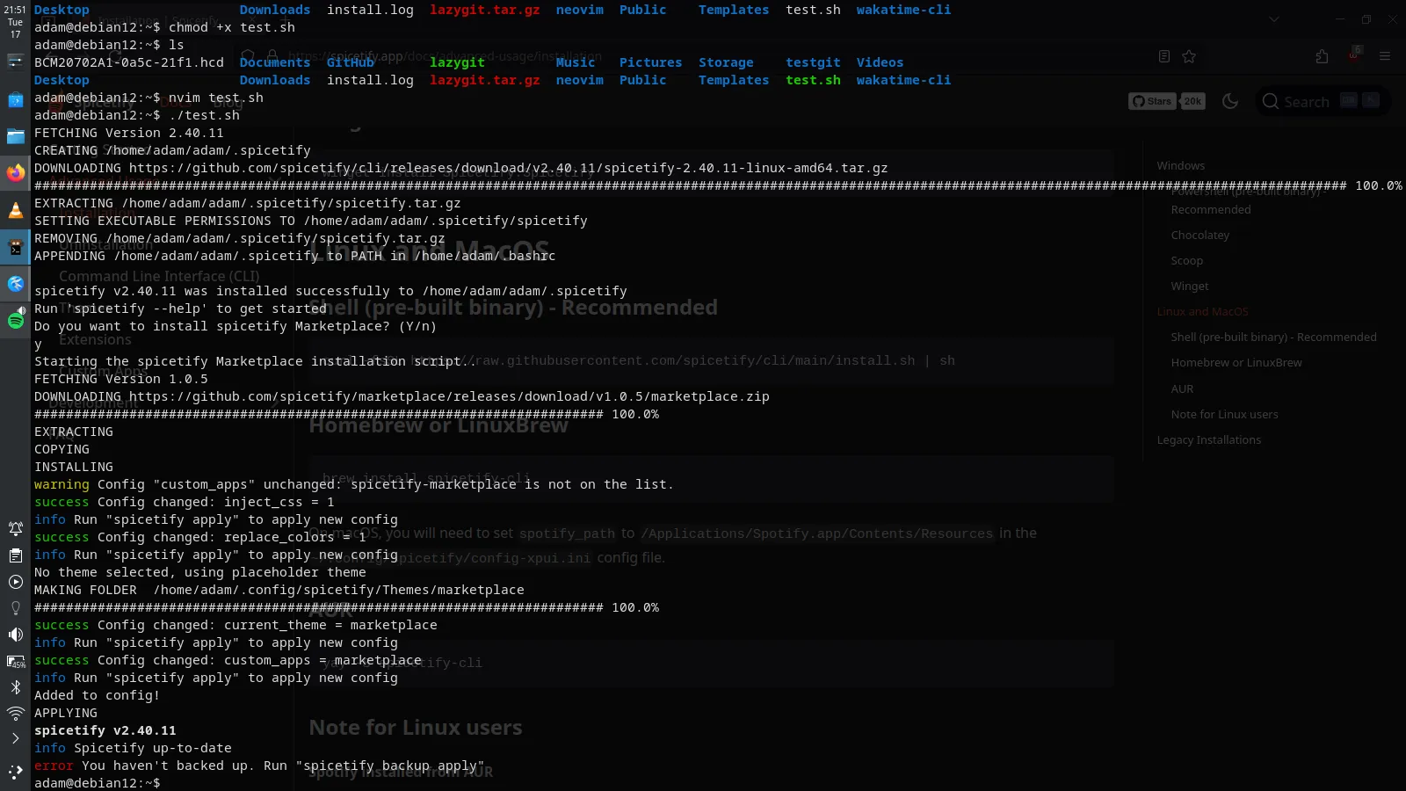Open the Firefox extensions puzzle icon
Viewport: 1406px width, 791px height.
click(x=1323, y=56)
